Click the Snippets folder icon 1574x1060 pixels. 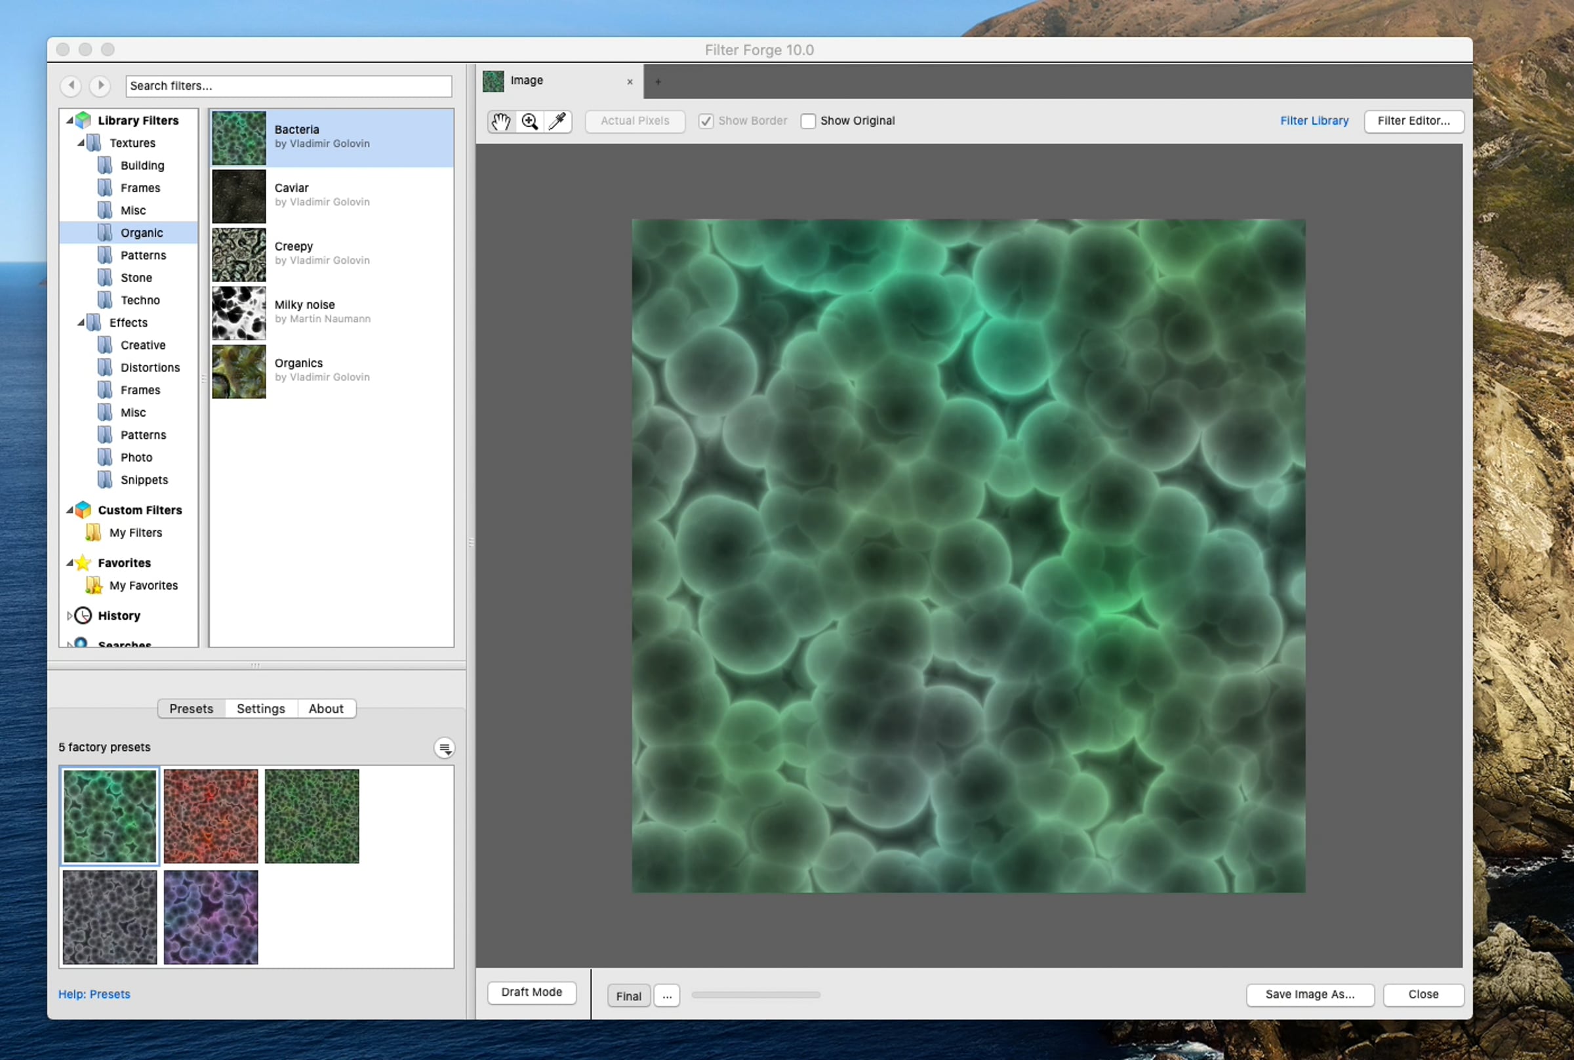pos(105,479)
